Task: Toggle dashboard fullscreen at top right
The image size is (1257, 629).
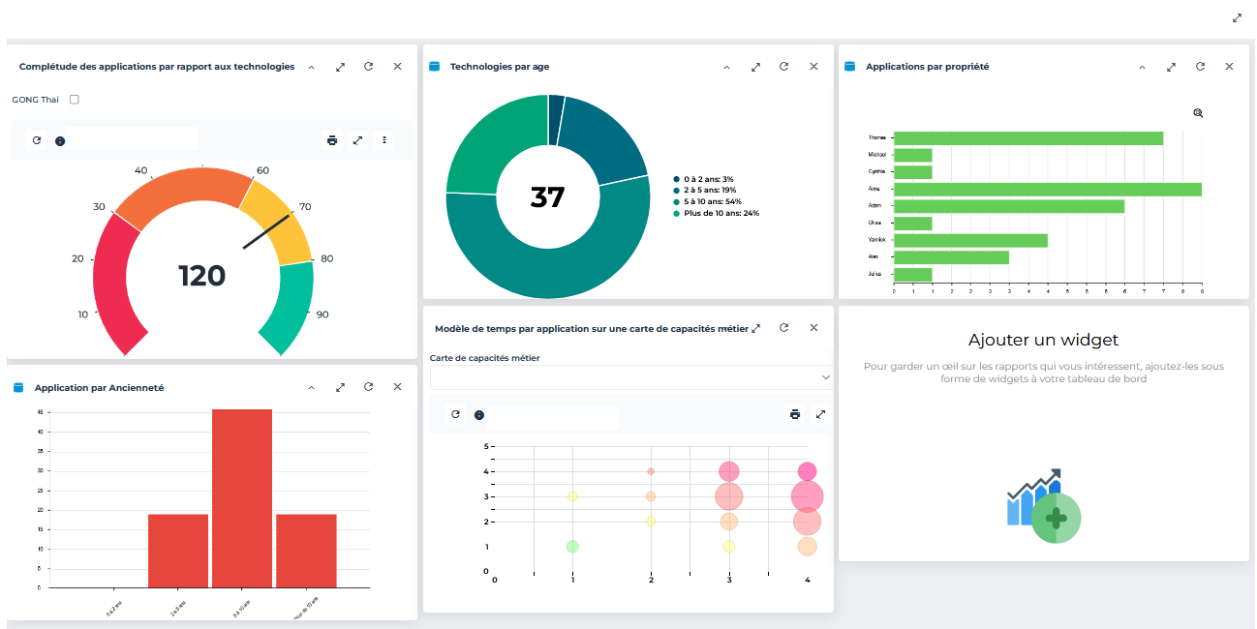Action: pyautogui.click(x=1237, y=18)
